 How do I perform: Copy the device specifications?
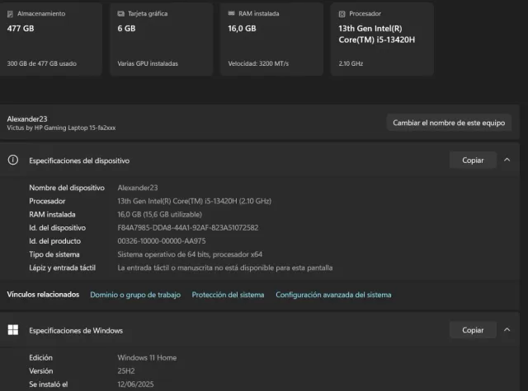473,161
